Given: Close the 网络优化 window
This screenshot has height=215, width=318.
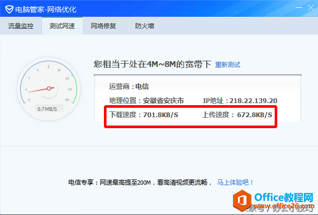Looking at the screenshot, I should [x=311, y=8].
